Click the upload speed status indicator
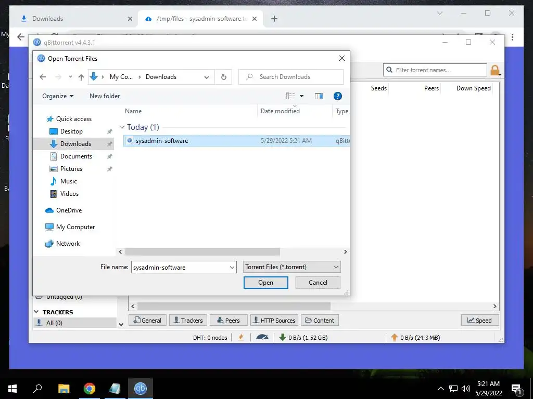Image resolution: width=533 pixels, height=399 pixels. click(415, 338)
